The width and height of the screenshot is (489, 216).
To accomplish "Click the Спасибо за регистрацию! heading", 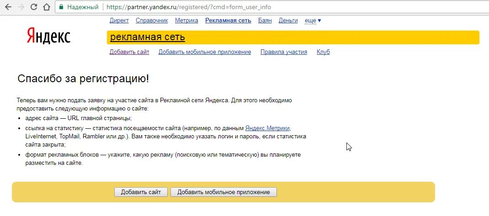I will 83,79.
